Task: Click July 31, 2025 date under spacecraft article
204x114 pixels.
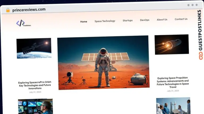Action: coord(35,92)
